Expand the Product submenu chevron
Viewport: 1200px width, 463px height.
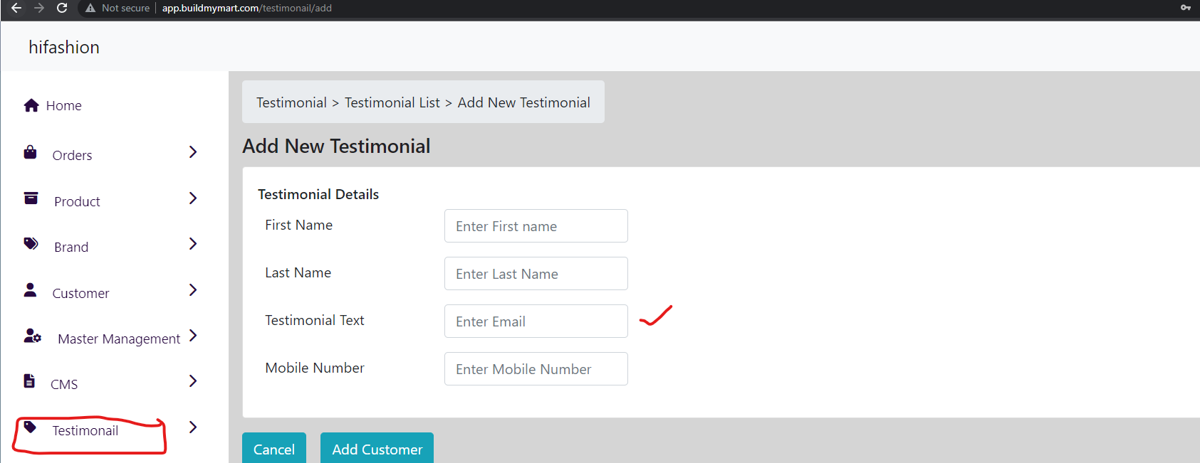(x=193, y=198)
